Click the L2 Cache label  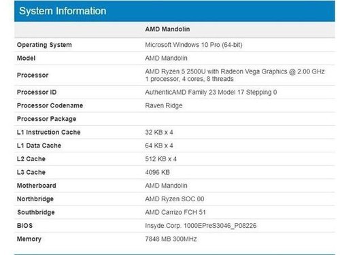[31, 159]
